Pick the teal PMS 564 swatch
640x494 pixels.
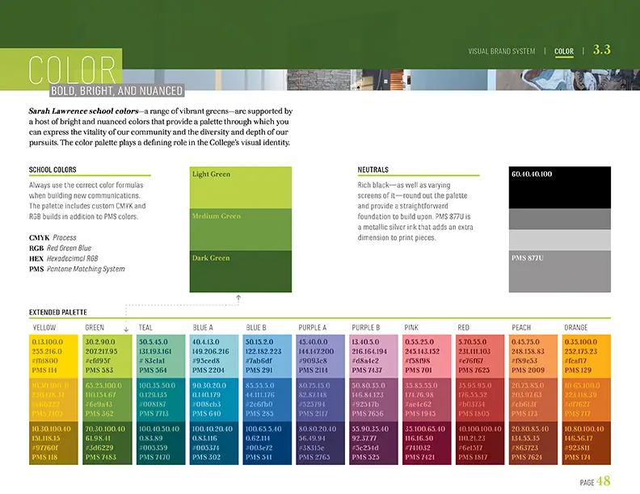pyautogui.click(x=161, y=356)
